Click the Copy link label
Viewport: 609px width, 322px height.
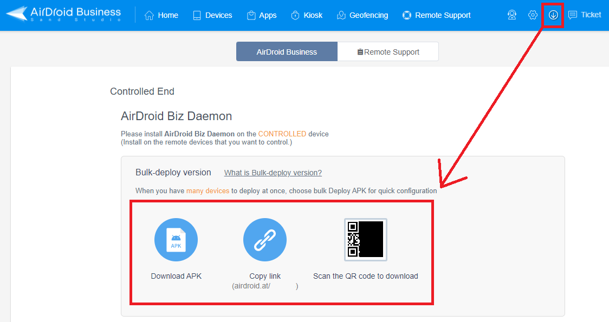265,276
